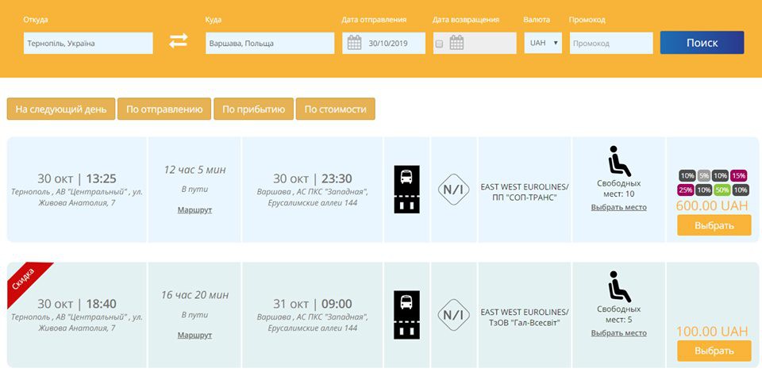Click the seat icon for the 13:25 trip
This screenshot has height=372, width=762.
click(x=618, y=162)
